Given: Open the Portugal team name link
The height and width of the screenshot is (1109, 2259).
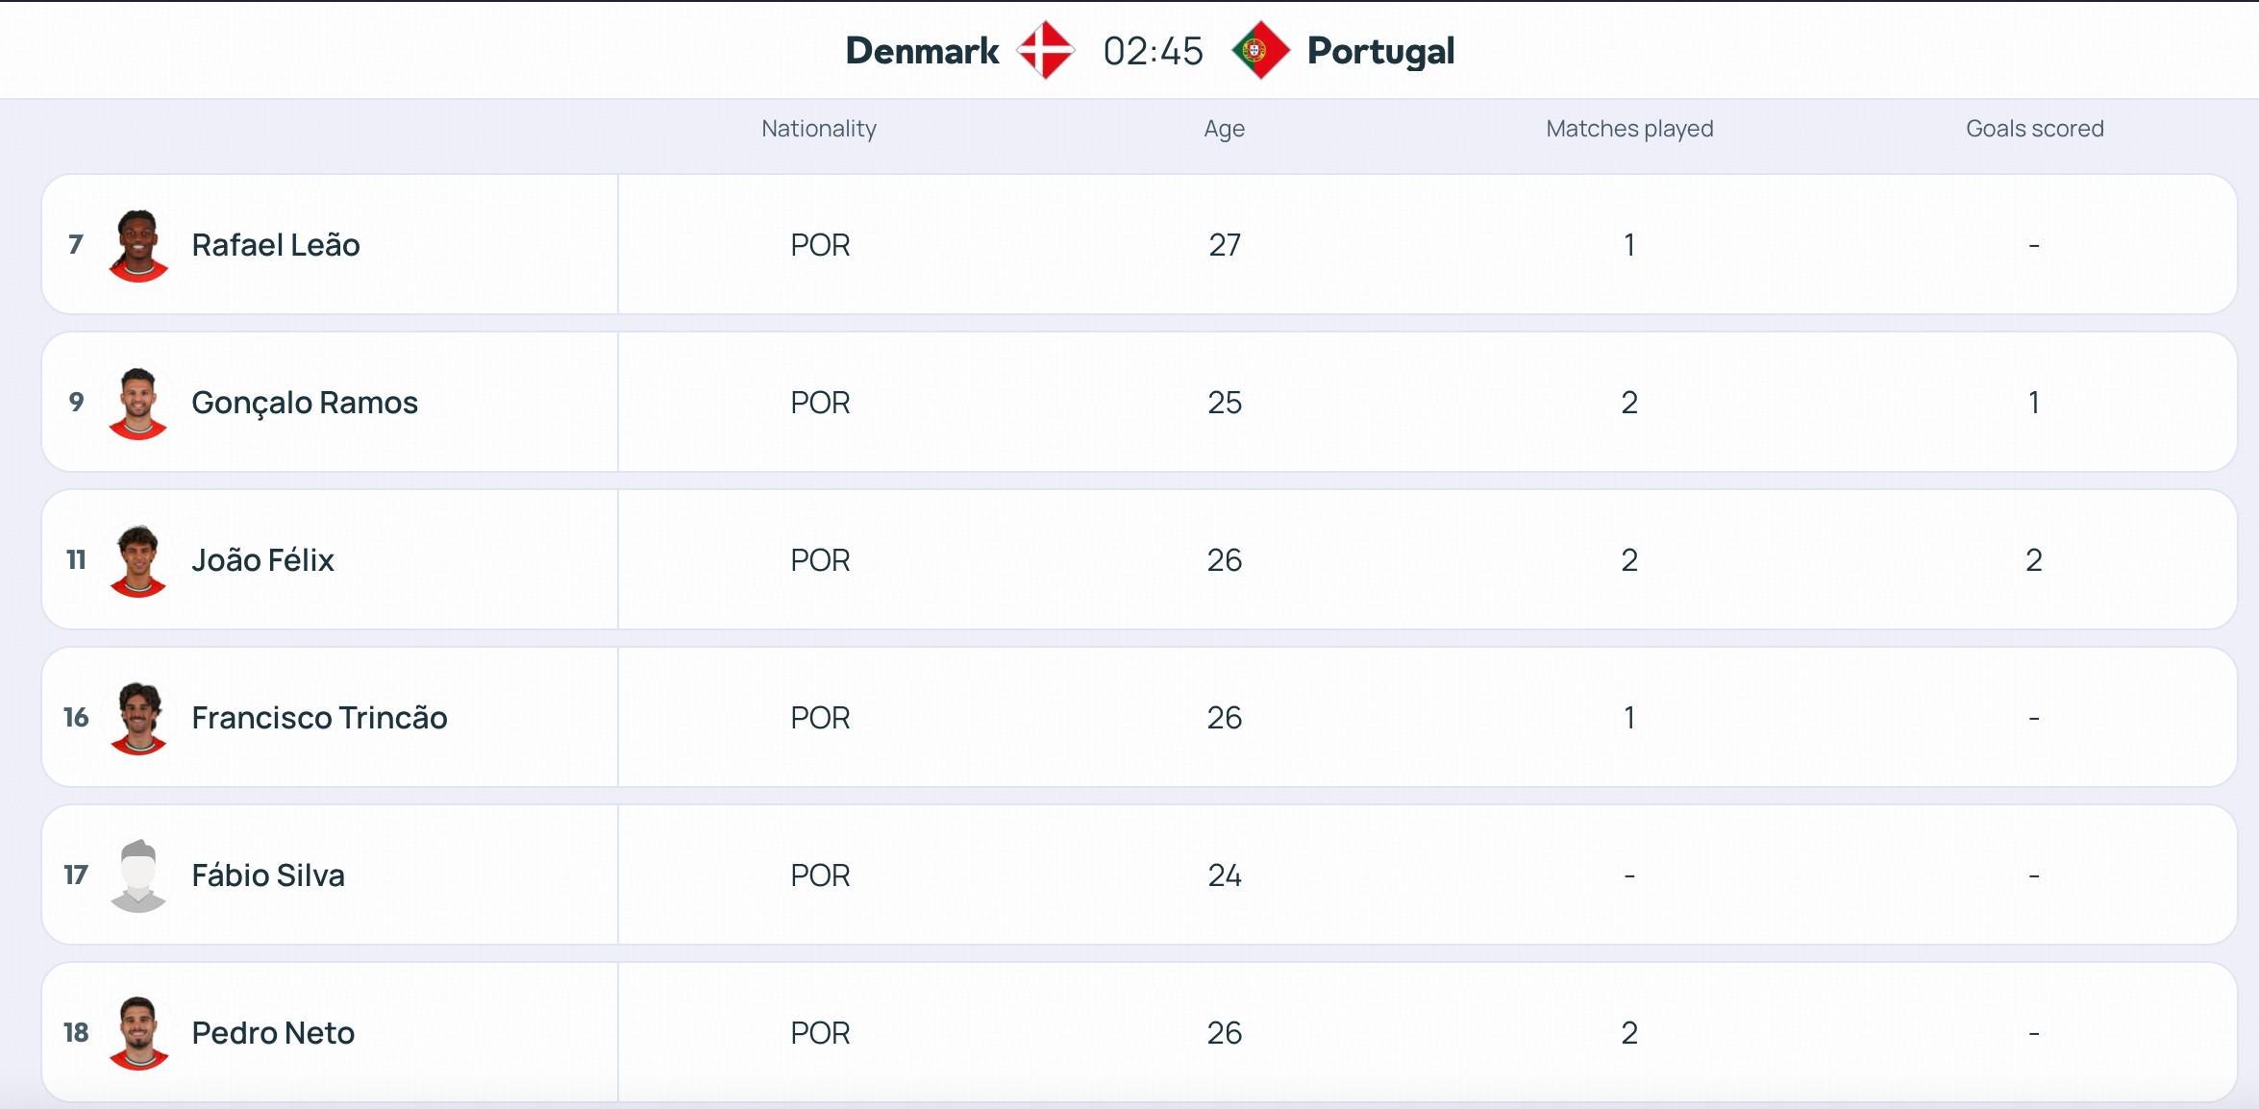Looking at the screenshot, I should 1380,52.
